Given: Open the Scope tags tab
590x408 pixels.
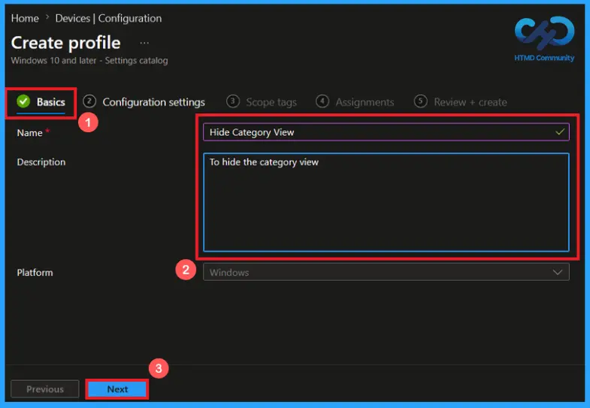Looking at the screenshot, I should coord(262,102).
